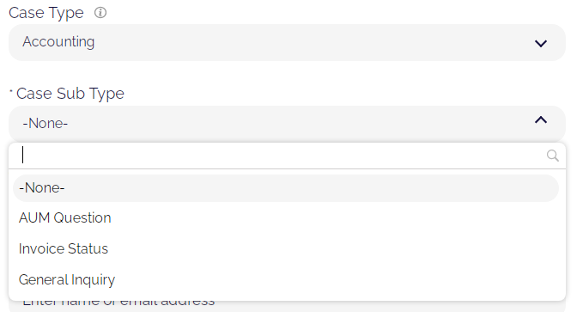Click the Accounting value text

[x=58, y=42]
